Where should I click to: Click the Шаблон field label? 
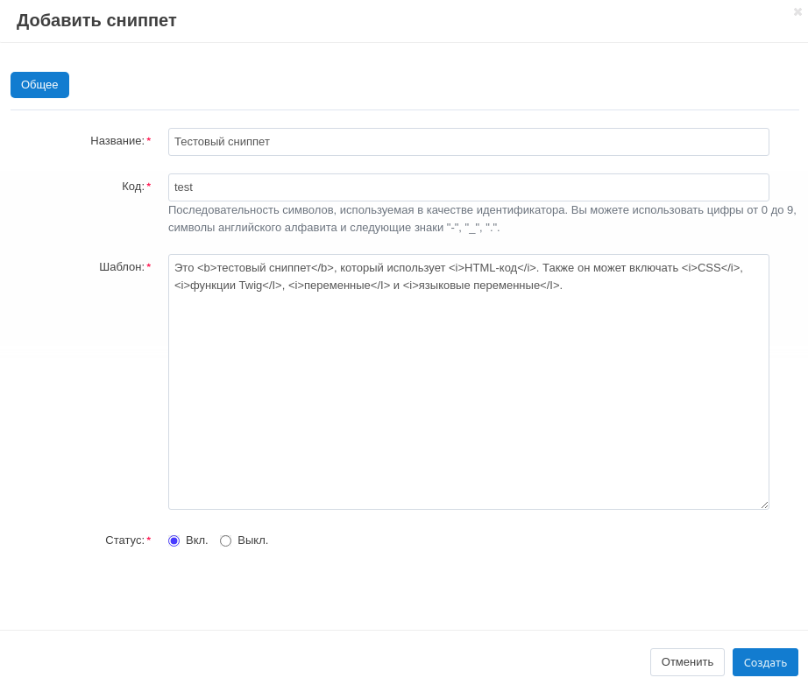121,267
